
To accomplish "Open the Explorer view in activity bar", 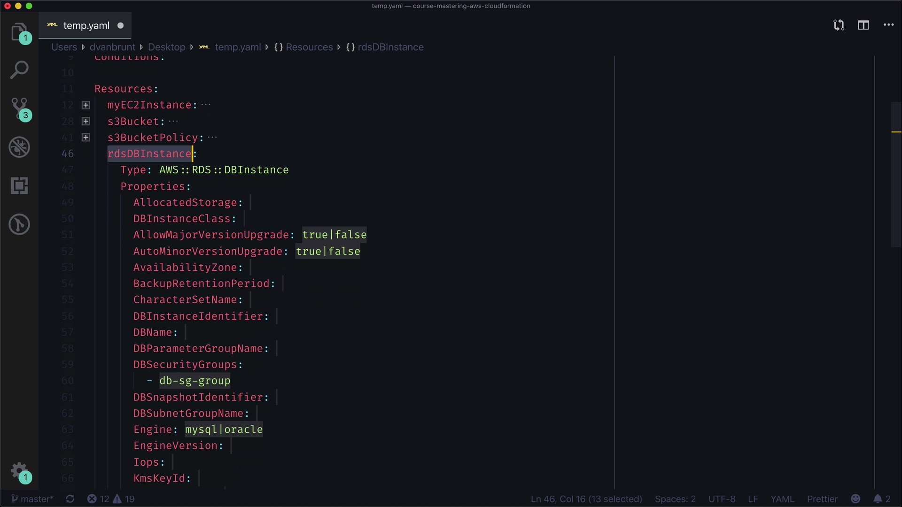I will tap(19, 31).
